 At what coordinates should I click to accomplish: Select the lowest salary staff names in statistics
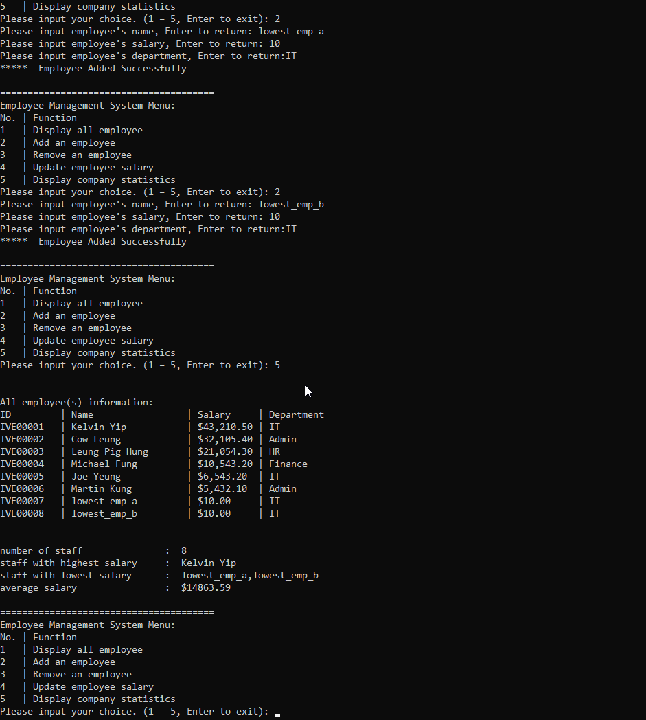click(x=250, y=576)
